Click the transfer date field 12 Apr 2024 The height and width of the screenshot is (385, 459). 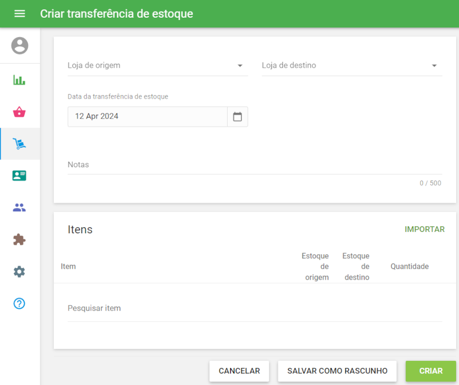[147, 116]
